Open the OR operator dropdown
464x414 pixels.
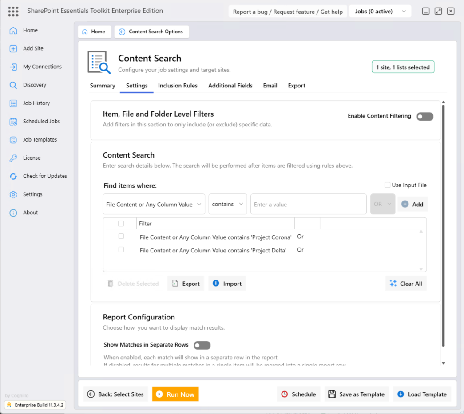coord(383,205)
